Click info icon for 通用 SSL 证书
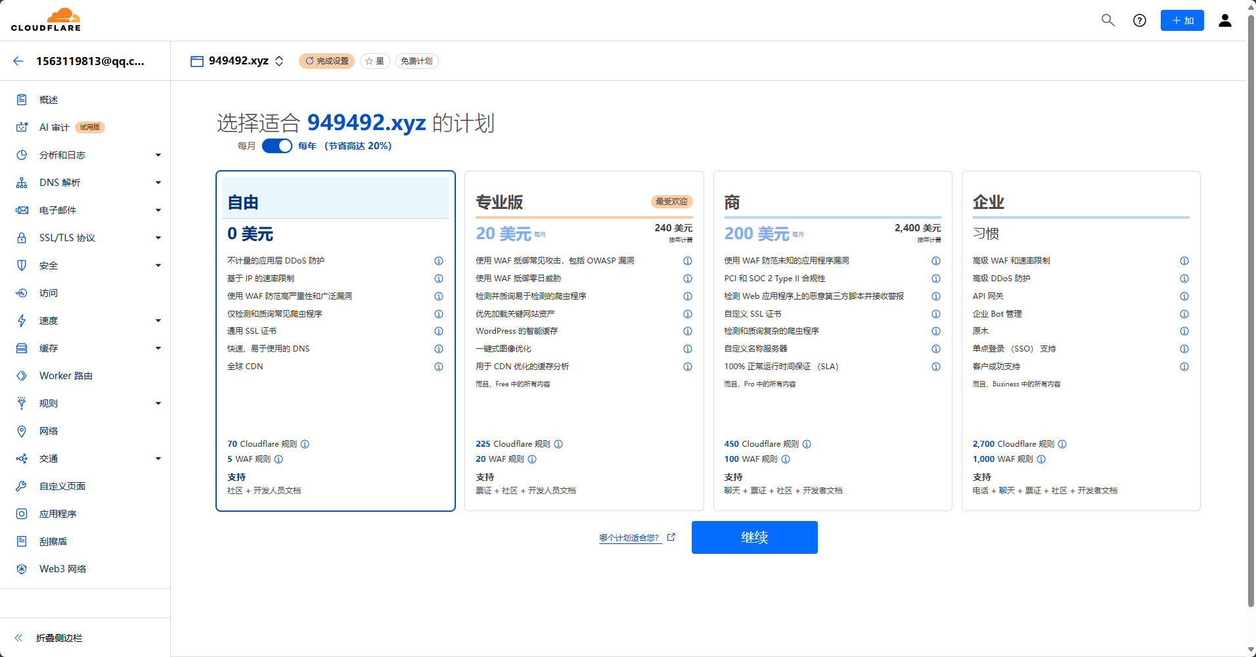 pos(439,331)
